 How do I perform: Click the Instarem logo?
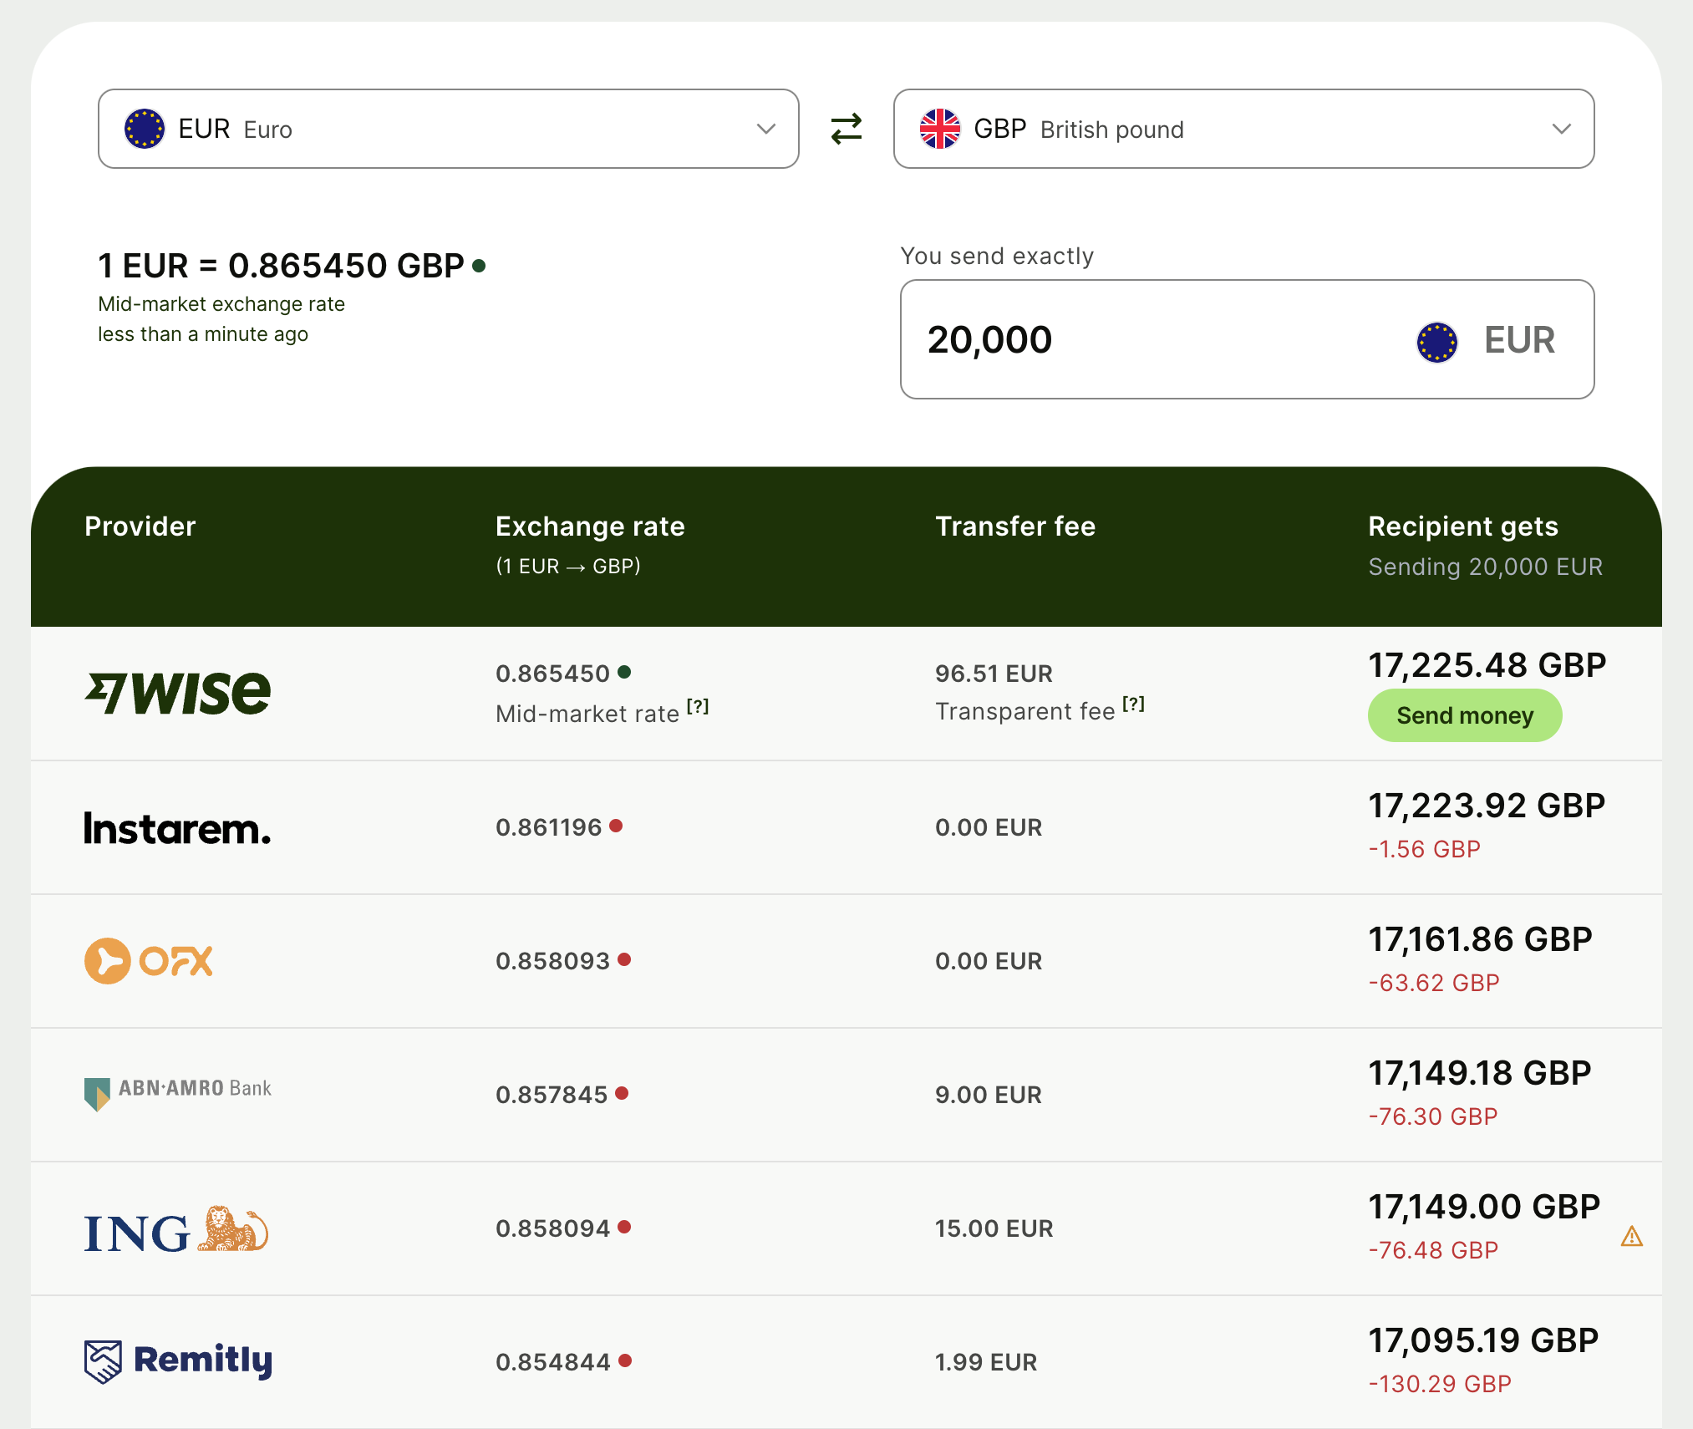[x=177, y=828]
